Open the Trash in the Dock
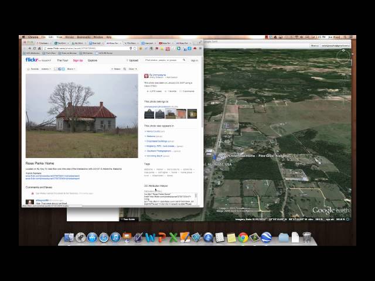Viewport: 375px width, 281px height. click(306, 238)
